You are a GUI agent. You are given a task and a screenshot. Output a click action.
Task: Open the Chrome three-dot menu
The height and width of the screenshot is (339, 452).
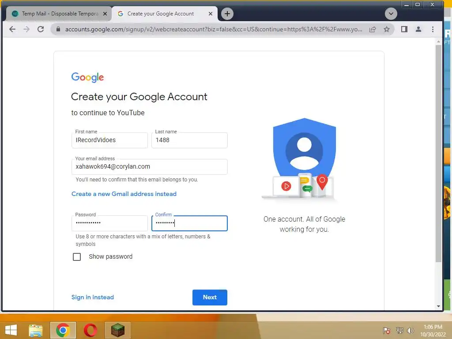[433, 29]
